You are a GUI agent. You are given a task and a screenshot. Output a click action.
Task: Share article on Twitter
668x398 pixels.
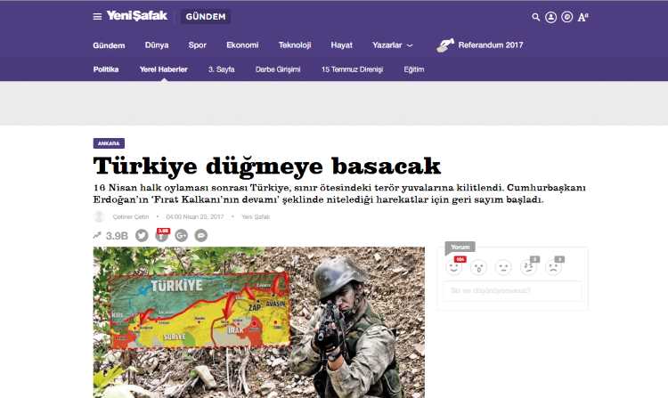coord(142,235)
